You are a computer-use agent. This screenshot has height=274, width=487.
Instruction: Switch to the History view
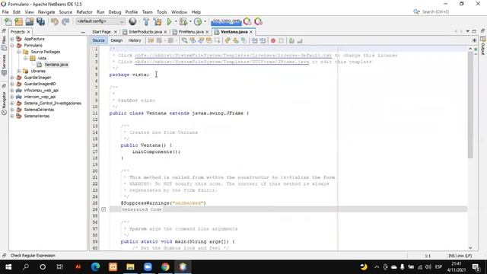(x=135, y=40)
